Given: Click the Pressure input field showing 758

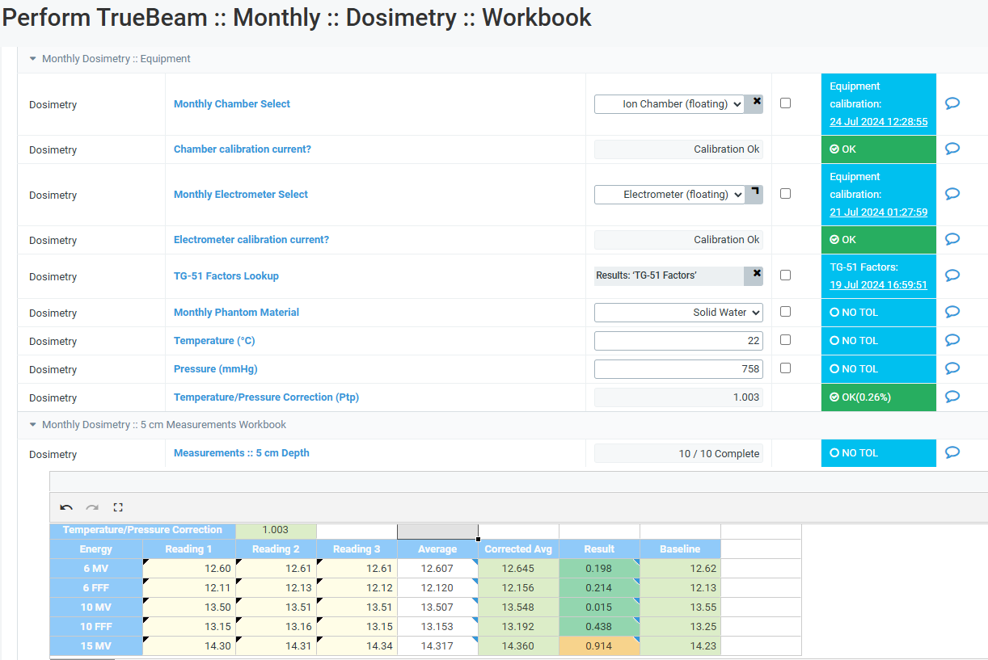Looking at the screenshot, I should tap(678, 369).
